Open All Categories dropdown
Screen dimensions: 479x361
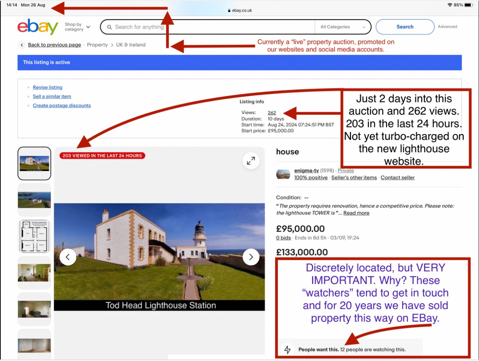(343, 27)
